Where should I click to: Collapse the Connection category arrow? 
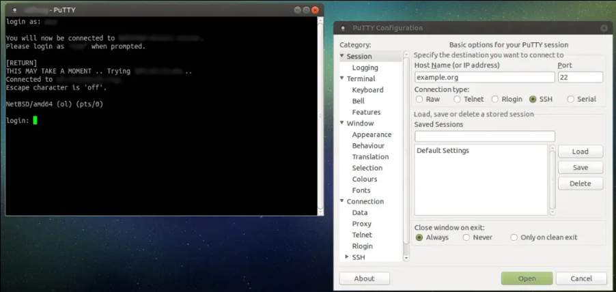(341, 201)
